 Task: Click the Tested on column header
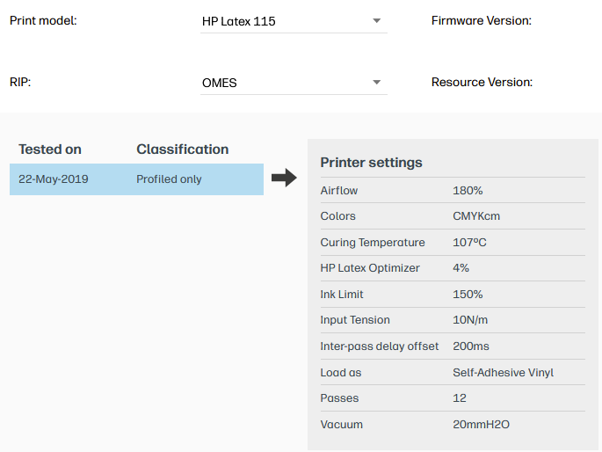click(x=50, y=149)
